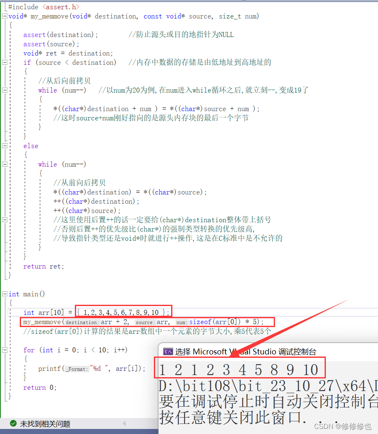Screen dimensions: 378x434
Task: Click the printed output line 1 2 1 2 3
Action: pos(238,369)
